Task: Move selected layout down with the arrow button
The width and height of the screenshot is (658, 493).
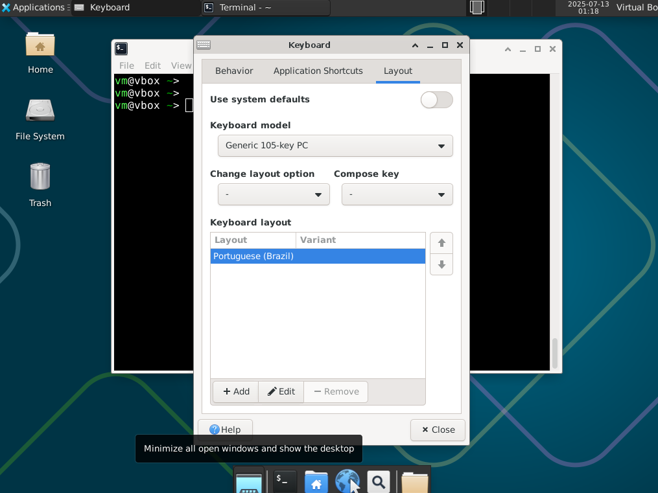Action: click(441, 264)
